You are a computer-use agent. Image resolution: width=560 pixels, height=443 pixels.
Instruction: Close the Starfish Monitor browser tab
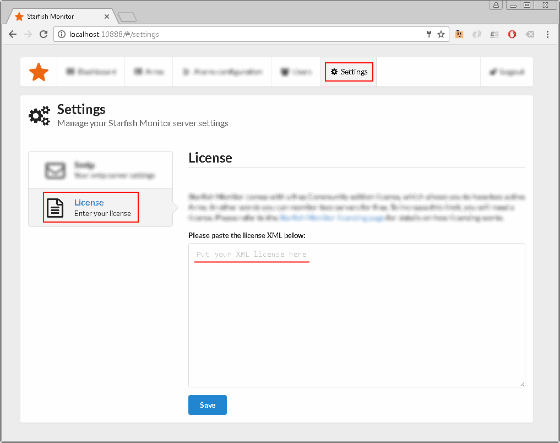coord(106,17)
